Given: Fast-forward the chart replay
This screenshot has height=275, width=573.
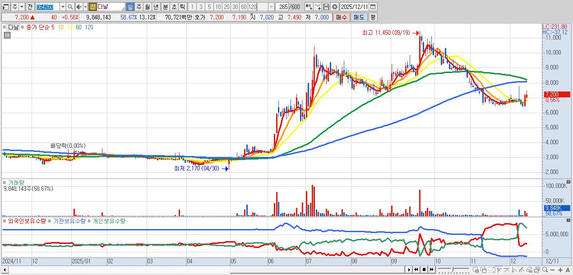Looking at the screenshot, I should click(432, 270).
